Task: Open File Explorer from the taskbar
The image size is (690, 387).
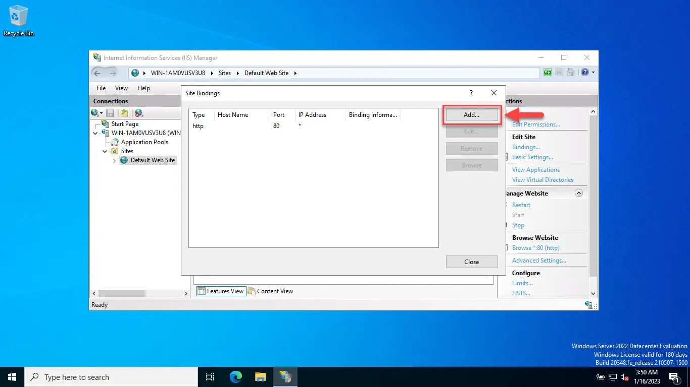Action: [x=260, y=377]
